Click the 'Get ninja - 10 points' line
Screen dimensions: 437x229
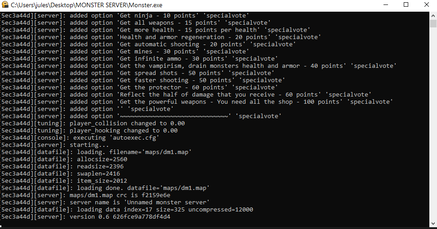pyautogui.click(x=125, y=16)
